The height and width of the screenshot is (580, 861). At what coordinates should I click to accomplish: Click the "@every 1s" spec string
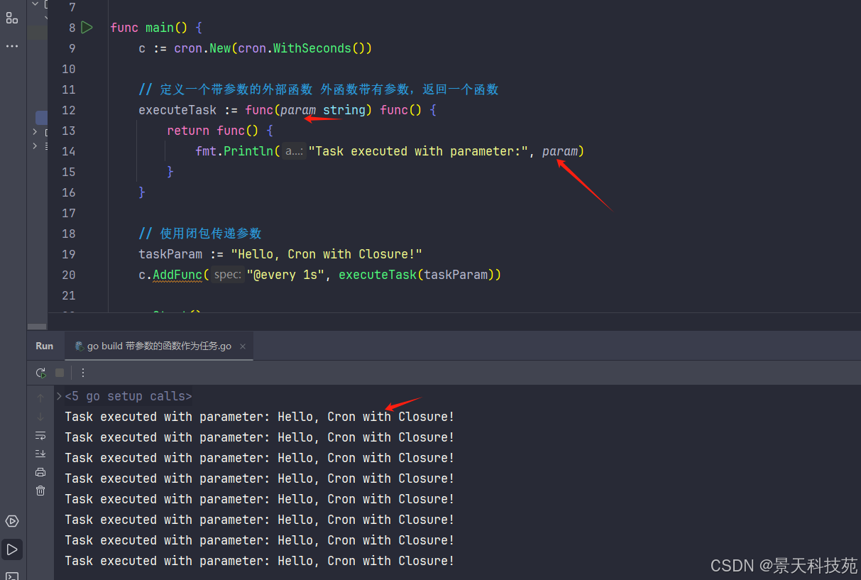285,275
